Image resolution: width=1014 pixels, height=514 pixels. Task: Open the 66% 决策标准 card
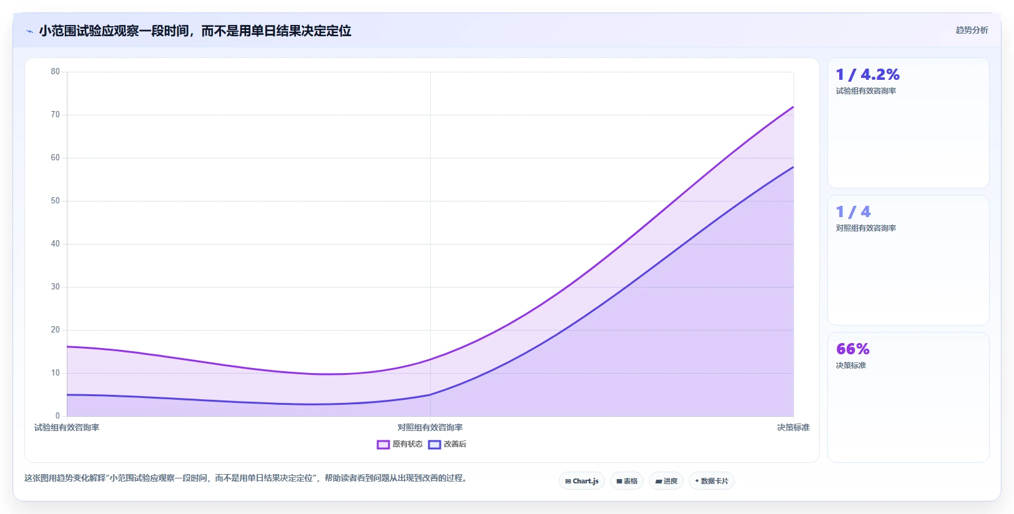point(908,397)
